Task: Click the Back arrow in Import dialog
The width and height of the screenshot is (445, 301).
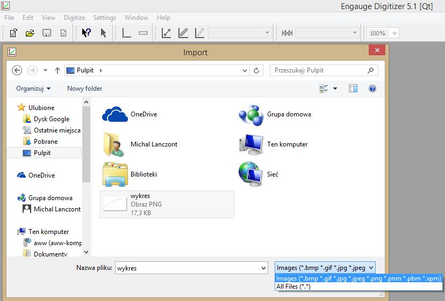Action: click(17, 70)
